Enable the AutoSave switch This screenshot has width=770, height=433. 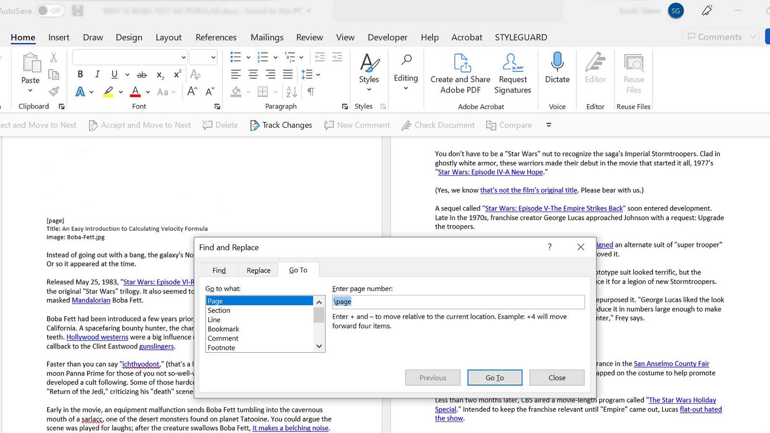point(50,10)
